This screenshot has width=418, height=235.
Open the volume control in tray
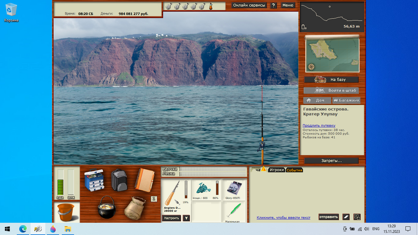(x=367, y=229)
